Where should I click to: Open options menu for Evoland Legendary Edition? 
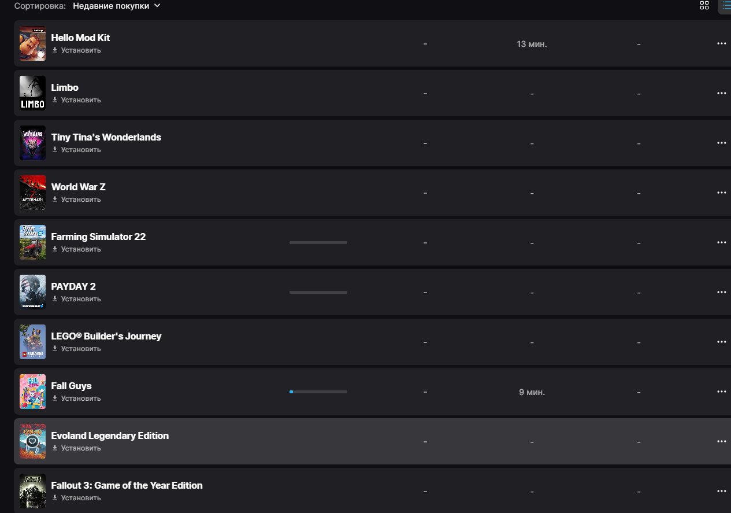coord(721,441)
